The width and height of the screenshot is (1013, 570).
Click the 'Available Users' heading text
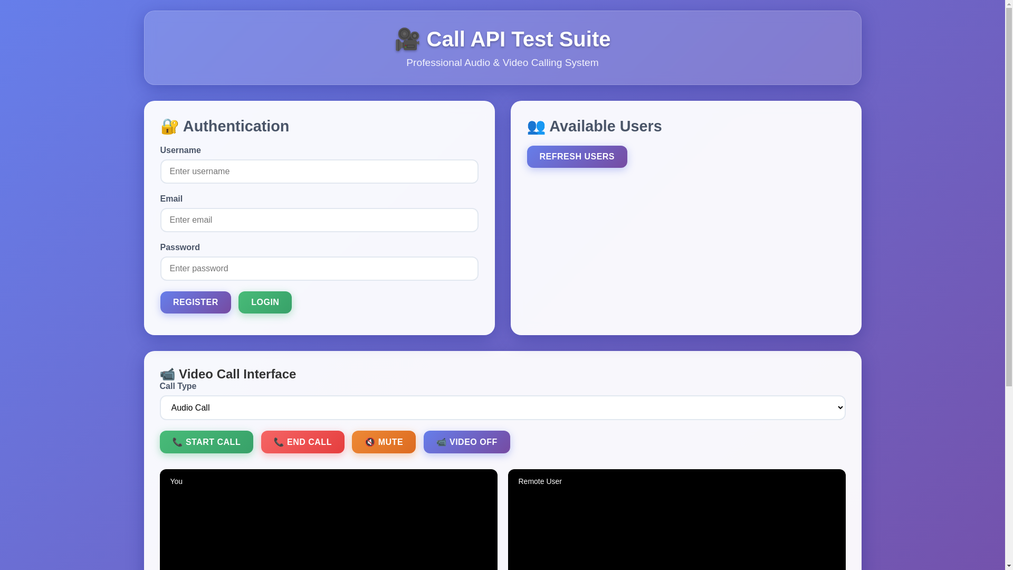tap(605, 126)
